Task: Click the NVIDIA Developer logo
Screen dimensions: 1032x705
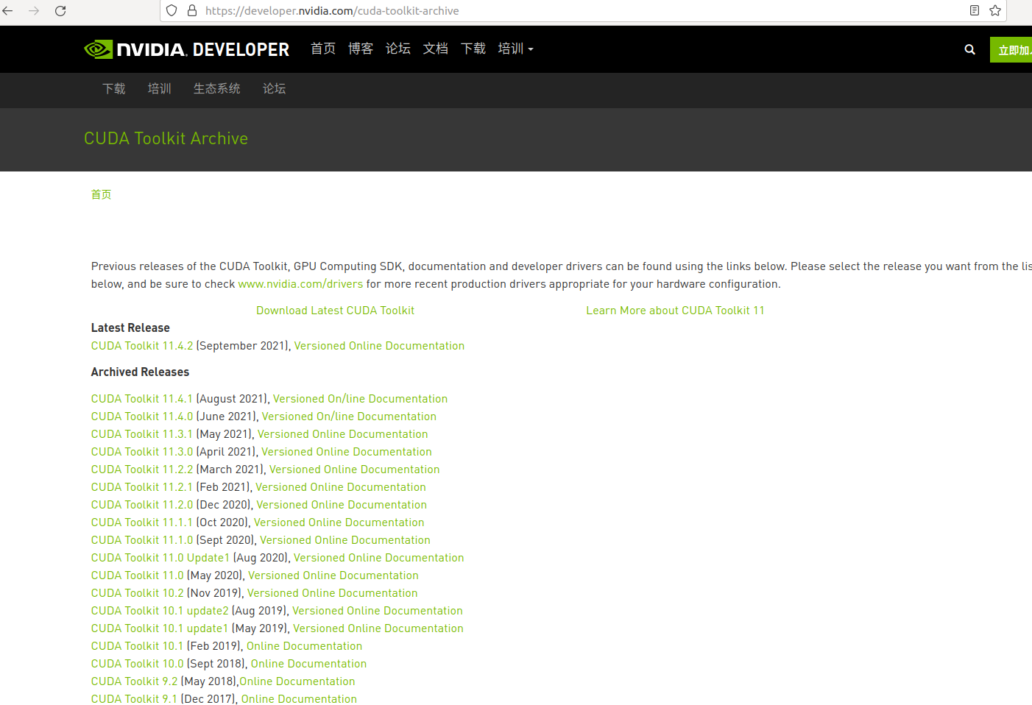Action: coord(187,49)
